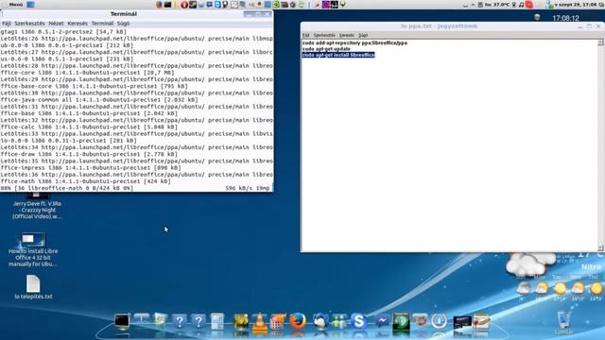Select the line 'sudo add-apt-repository ppa:libreoffice/ppa'

click(x=354, y=42)
